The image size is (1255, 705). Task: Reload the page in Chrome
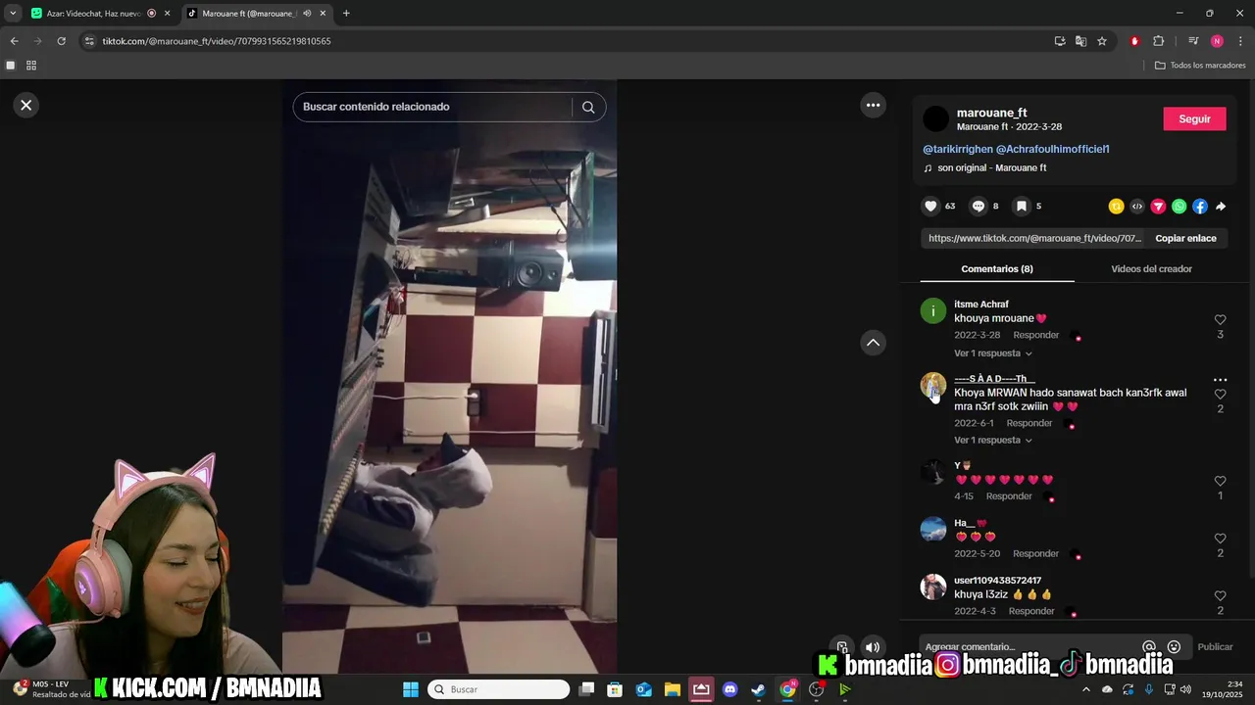tap(61, 41)
